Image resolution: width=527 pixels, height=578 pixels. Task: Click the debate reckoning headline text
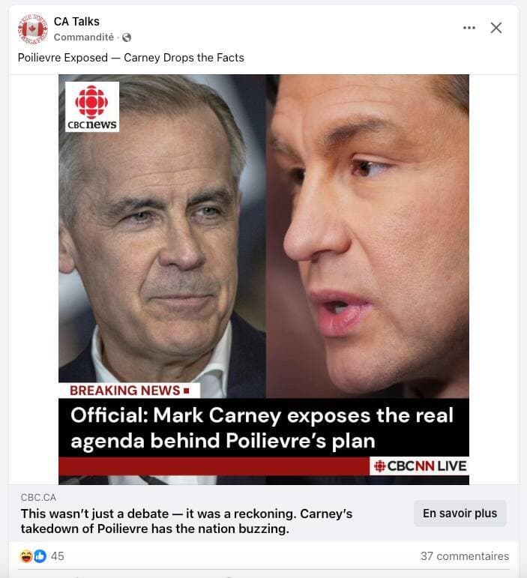coord(187,521)
